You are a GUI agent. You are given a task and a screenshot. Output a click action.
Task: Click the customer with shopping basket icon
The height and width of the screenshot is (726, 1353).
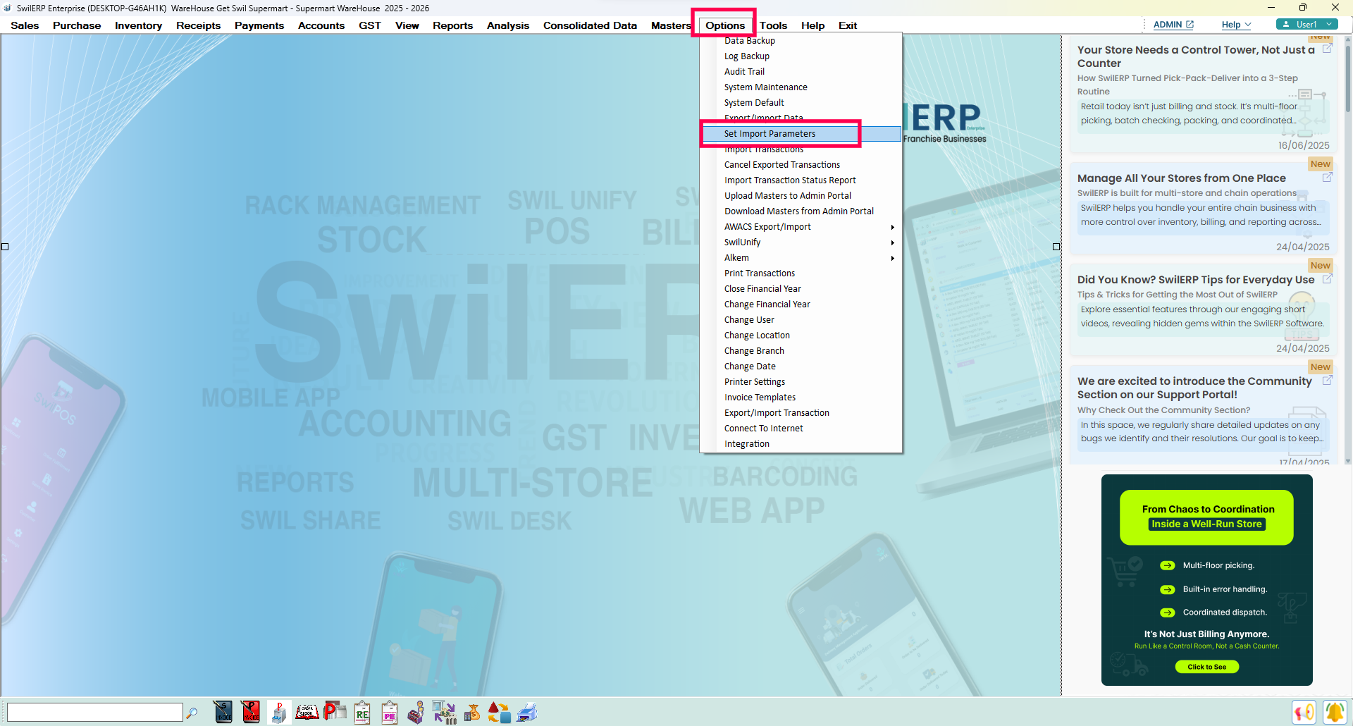416,712
